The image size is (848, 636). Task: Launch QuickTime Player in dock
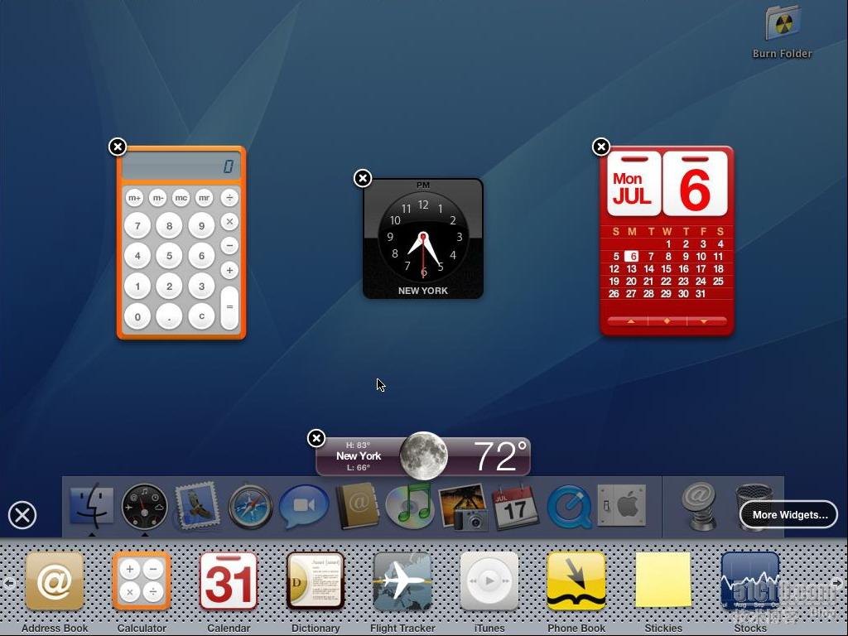tap(569, 507)
